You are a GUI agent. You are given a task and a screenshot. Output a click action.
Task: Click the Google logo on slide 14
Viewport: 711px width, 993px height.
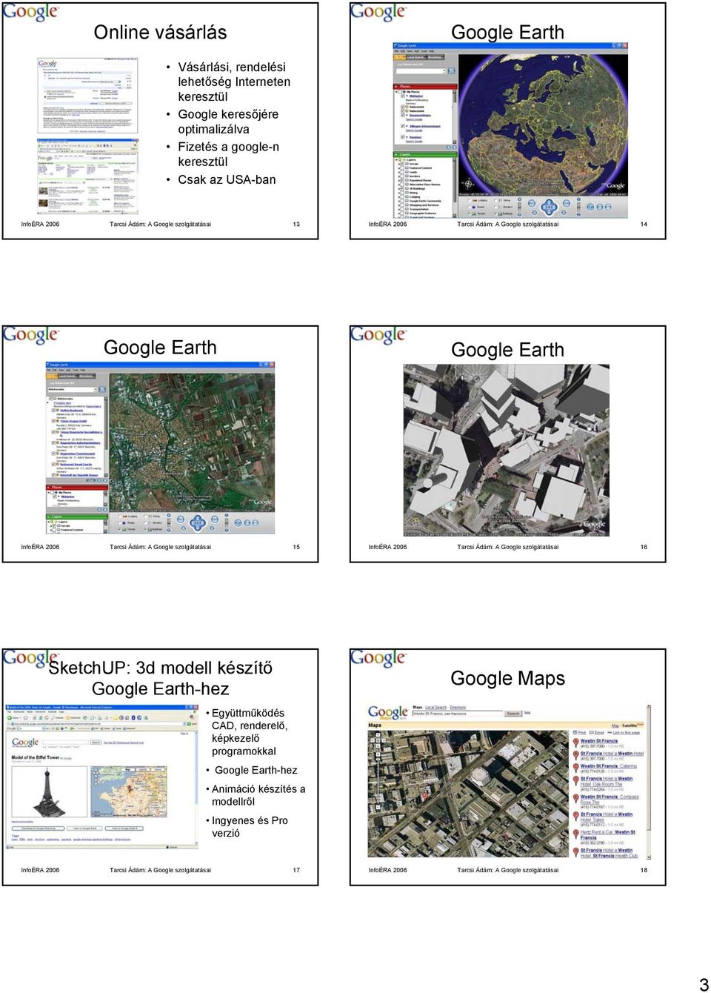(378, 13)
